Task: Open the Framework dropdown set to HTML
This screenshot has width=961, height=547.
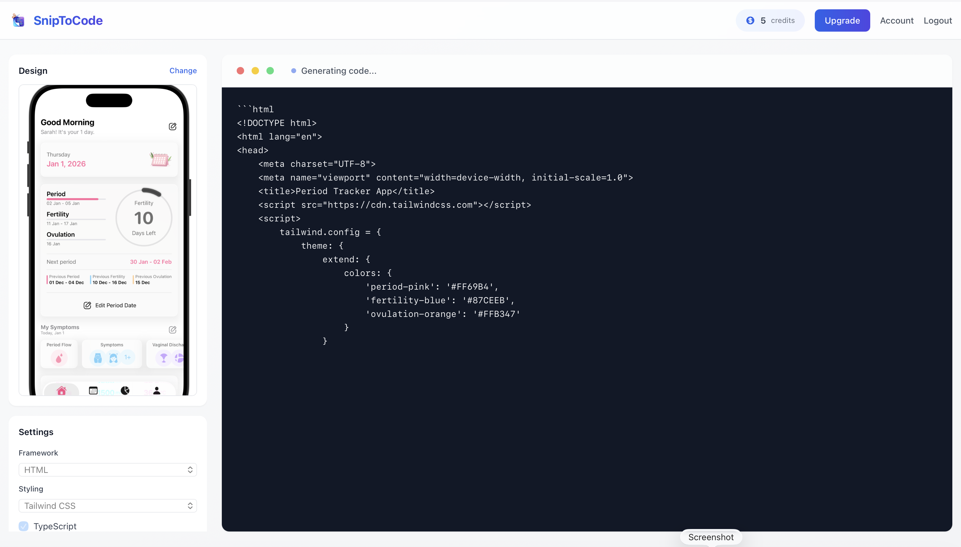Action: point(108,469)
